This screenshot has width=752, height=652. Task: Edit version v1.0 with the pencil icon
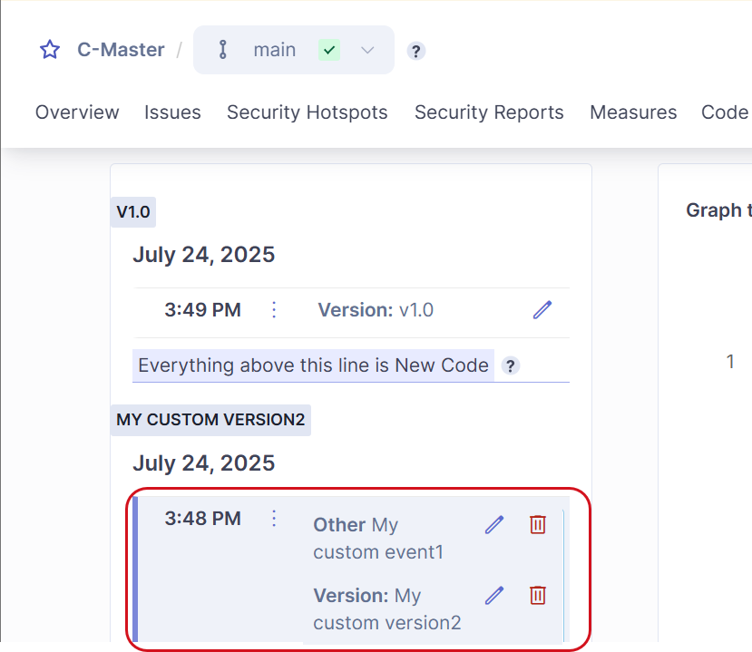pos(542,309)
